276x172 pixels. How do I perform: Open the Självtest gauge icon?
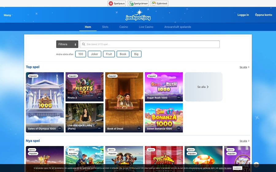(x=154, y=3)
